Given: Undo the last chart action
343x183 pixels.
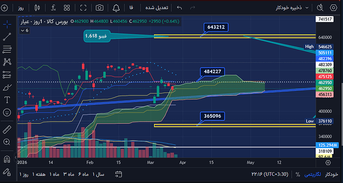Looking at the screenshot, I should (179, 8).
